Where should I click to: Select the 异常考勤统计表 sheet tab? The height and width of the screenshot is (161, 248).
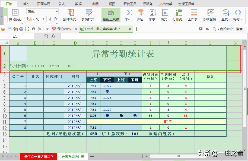pos(72,156)
